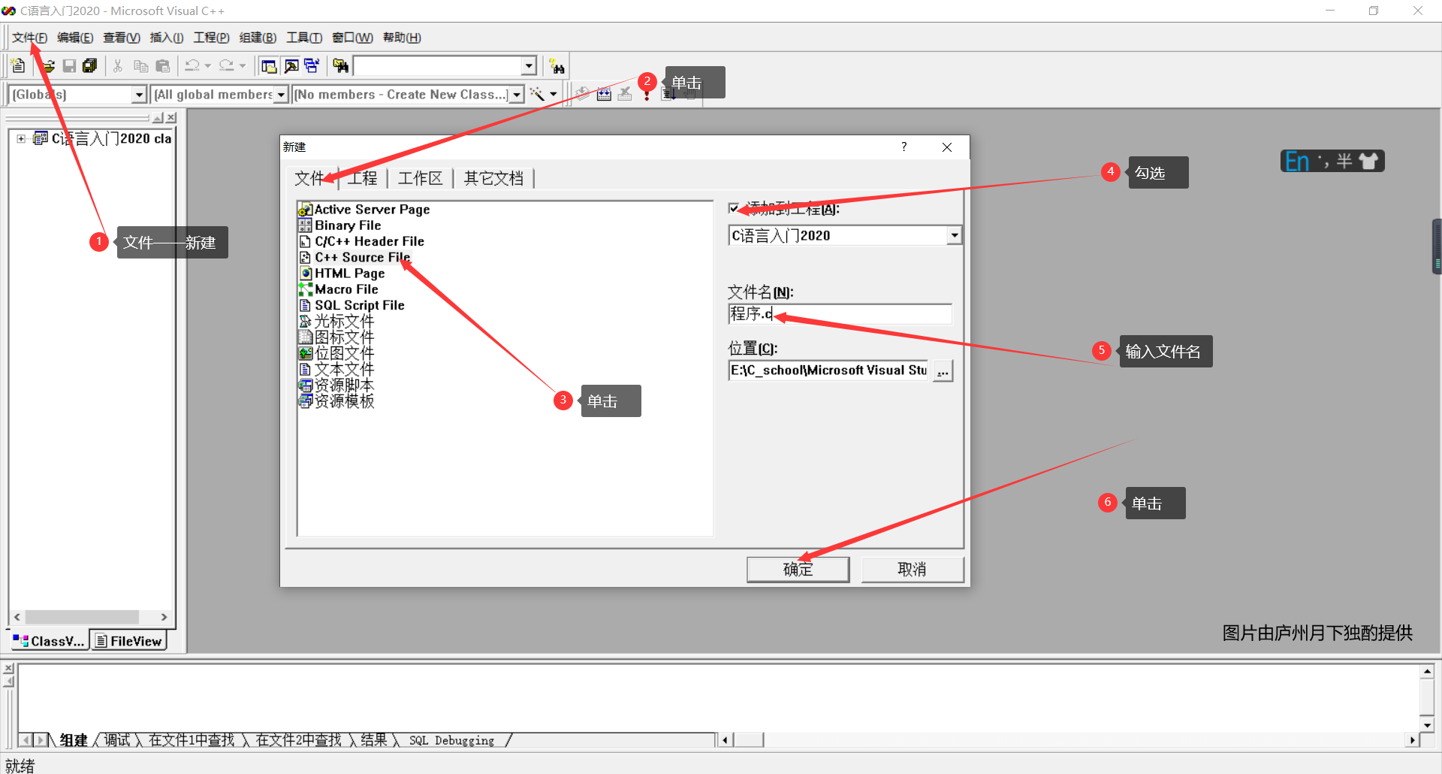Click the Stop Build icon
The height and width of the screenshot is (774, 1442).
(625, 94)
